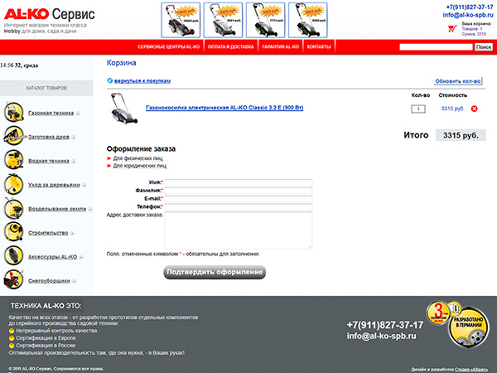Viewport: 497px width, 373px height.
Task: Follow 'вернуться к покупкам' link
Action: click(142, 81)
